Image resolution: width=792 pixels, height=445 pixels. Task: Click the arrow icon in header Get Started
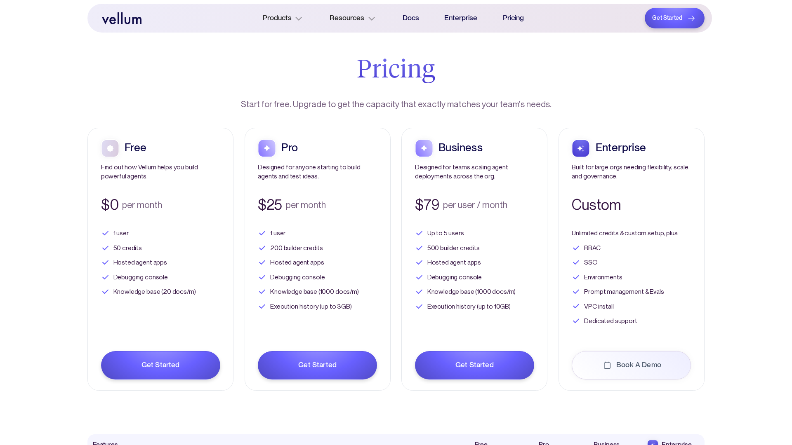pos(692,18)
